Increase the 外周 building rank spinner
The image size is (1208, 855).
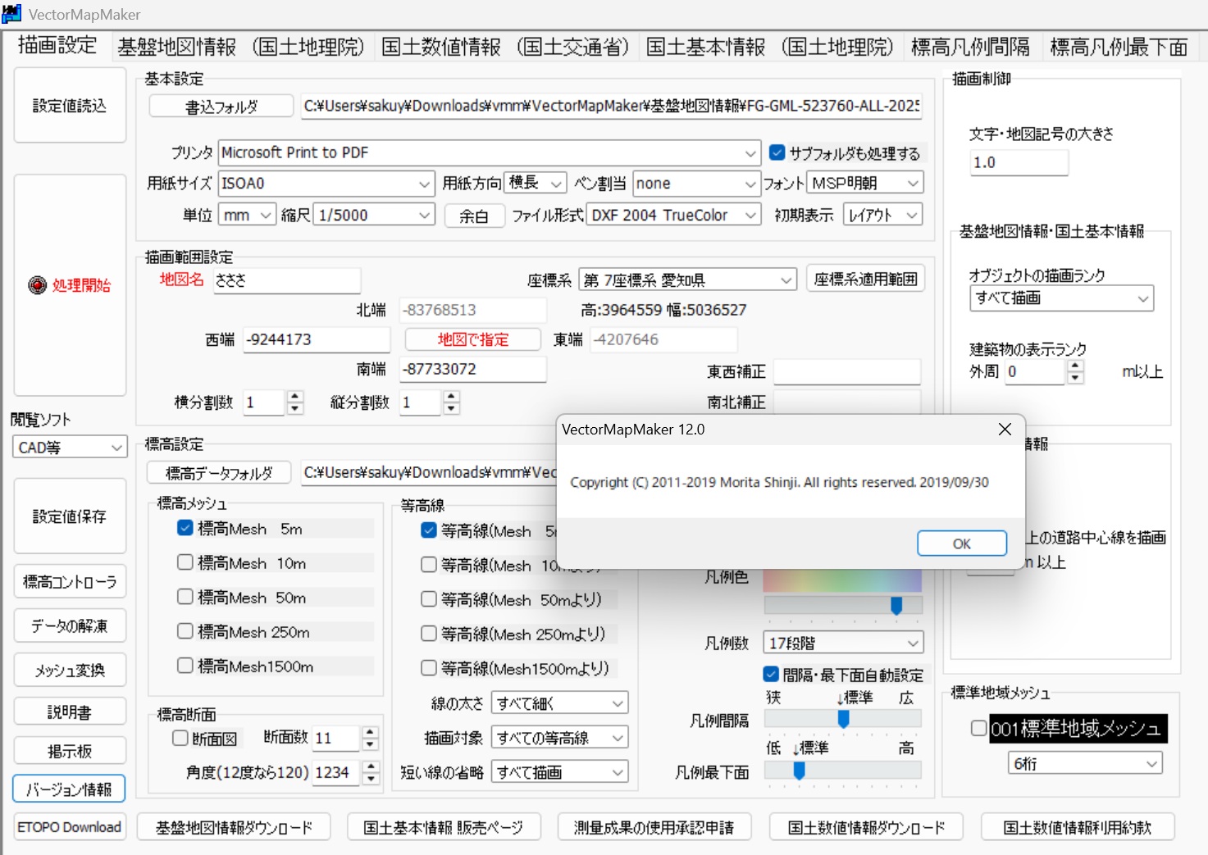tap(1076, 366)
